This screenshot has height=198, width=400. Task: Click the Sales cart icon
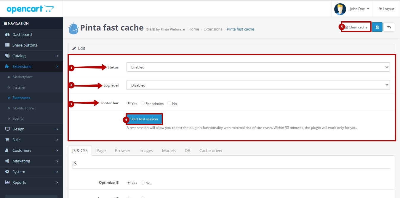coord(7,140)
